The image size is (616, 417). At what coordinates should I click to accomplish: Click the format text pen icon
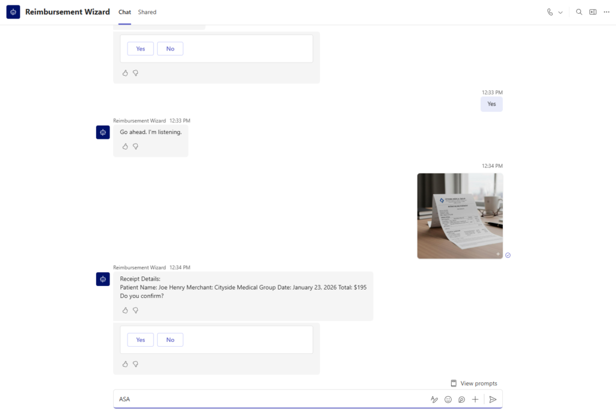434,399
